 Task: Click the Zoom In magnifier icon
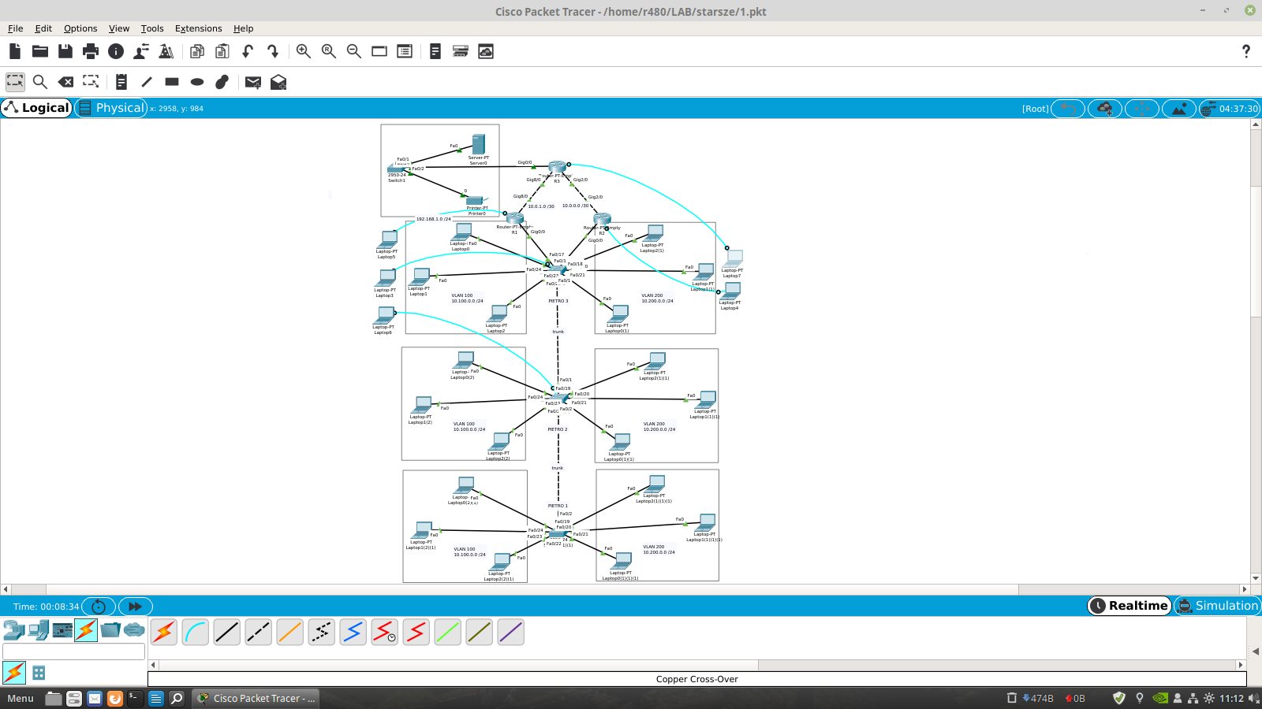point(303,51)
